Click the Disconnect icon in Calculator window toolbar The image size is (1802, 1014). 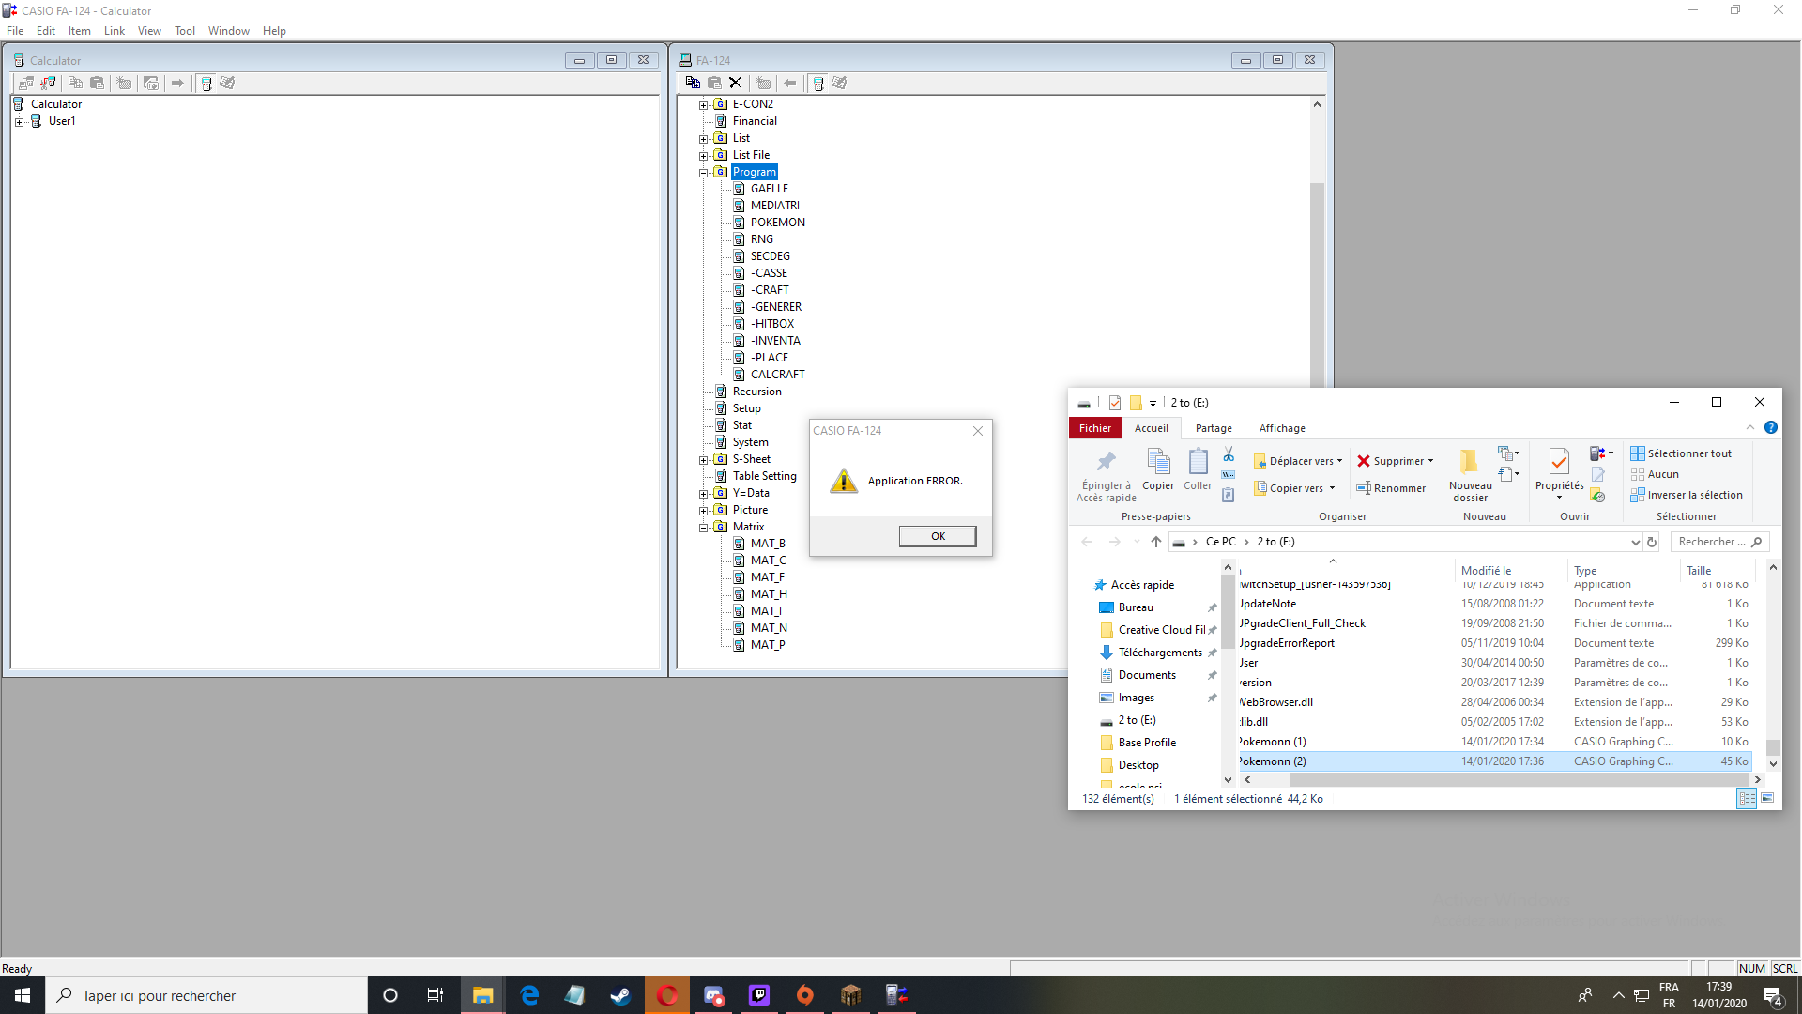[x=48, y=83]
